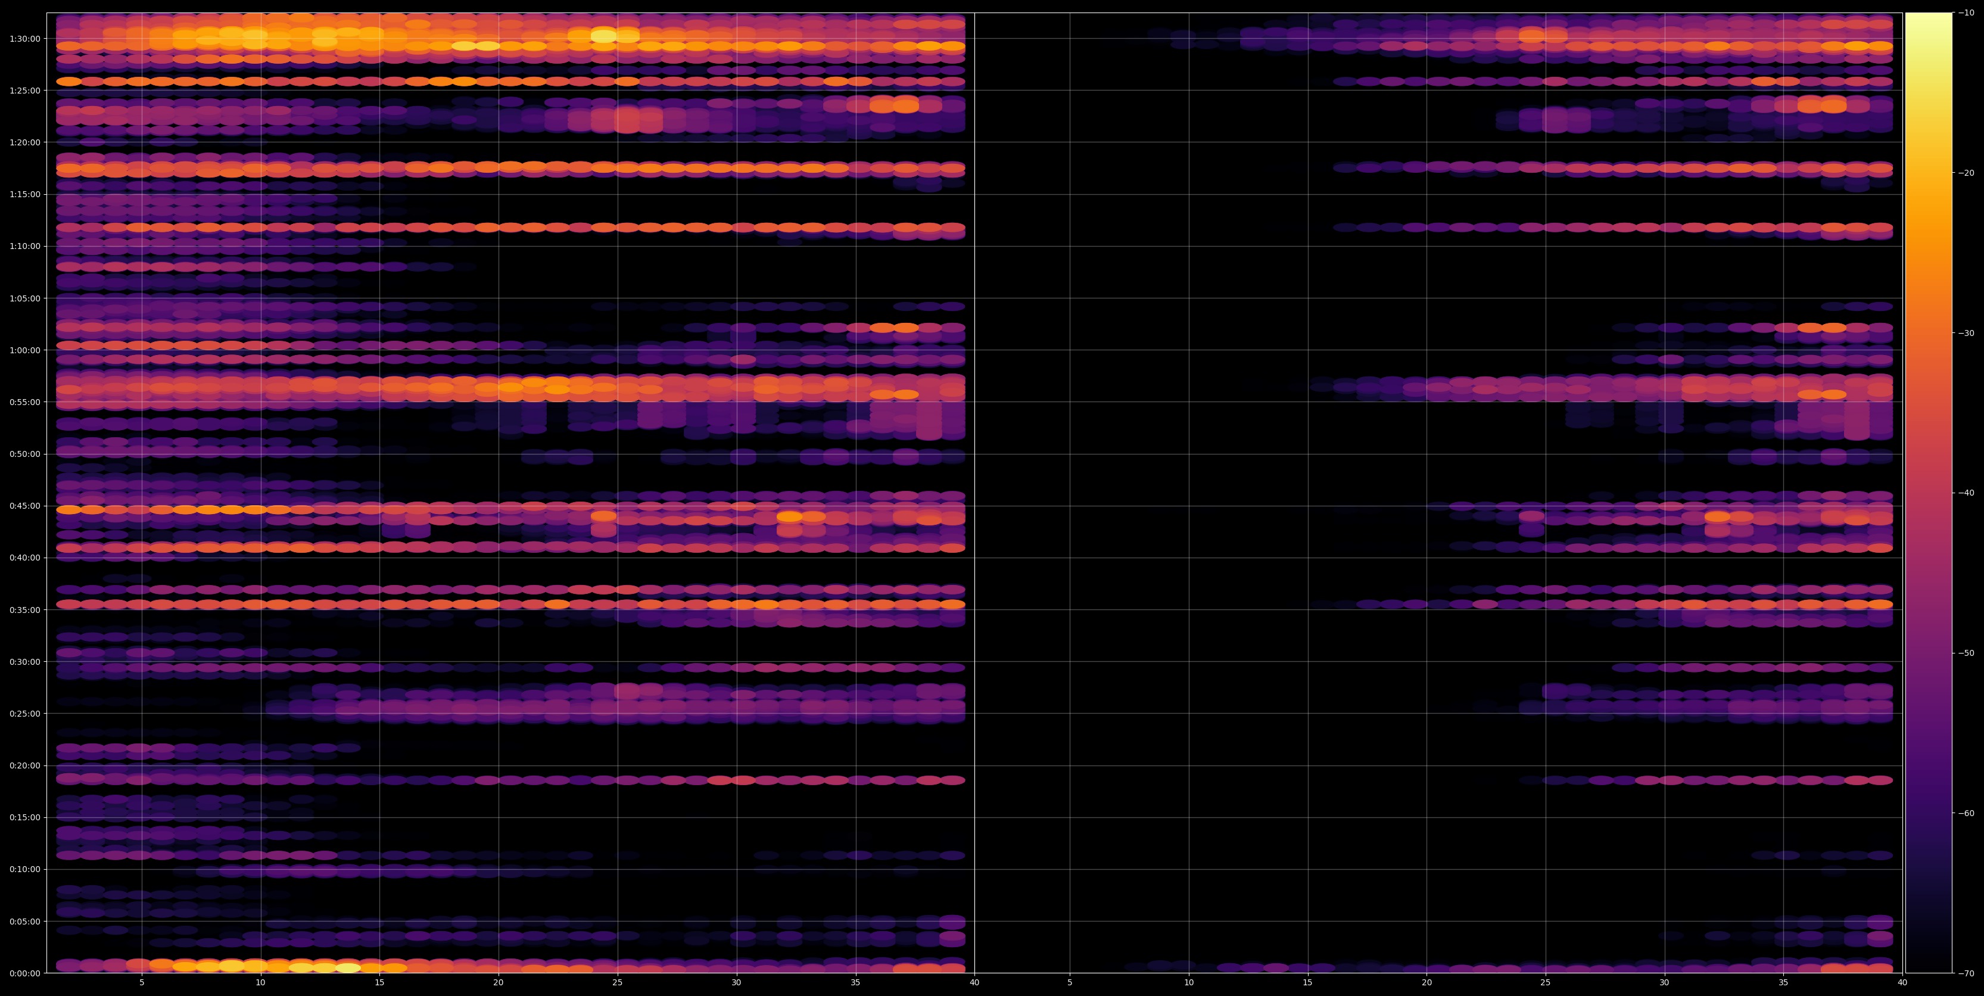
Task: Select x-axis label 35 under the left heatmap
Action: pos(856,983)
